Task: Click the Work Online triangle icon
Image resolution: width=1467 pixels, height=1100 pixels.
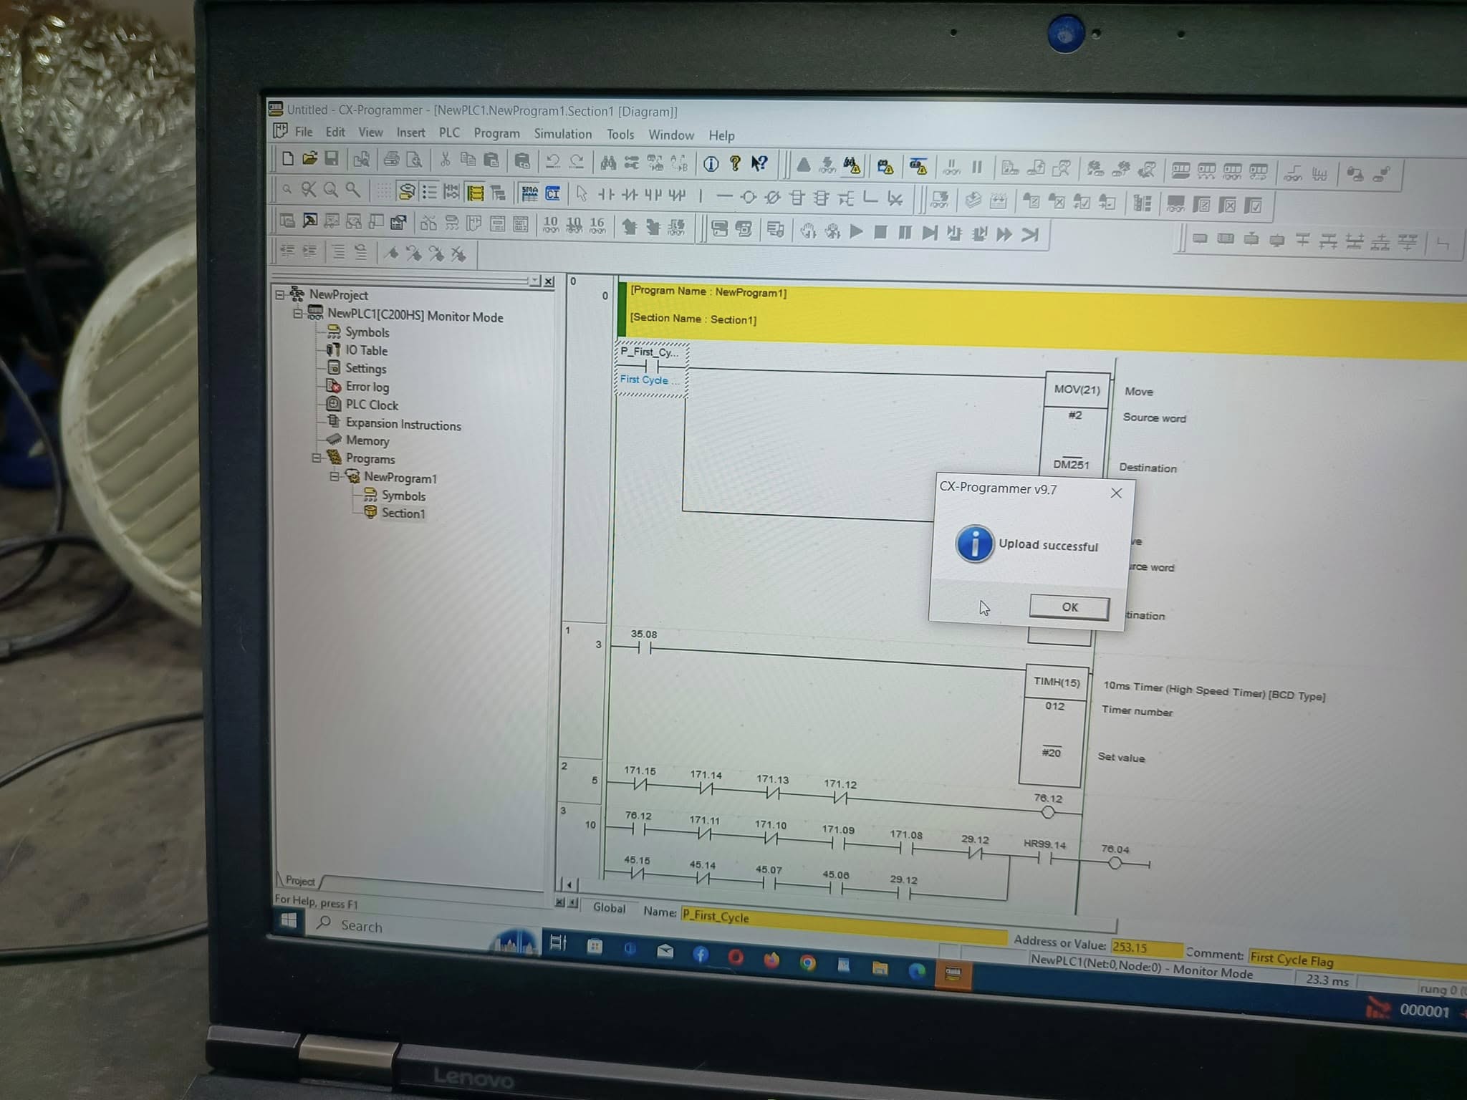Action: 804,165
